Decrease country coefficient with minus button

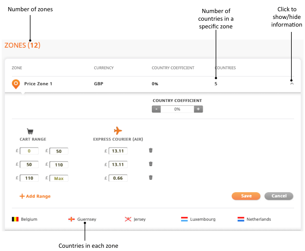(x=156, y=109)
